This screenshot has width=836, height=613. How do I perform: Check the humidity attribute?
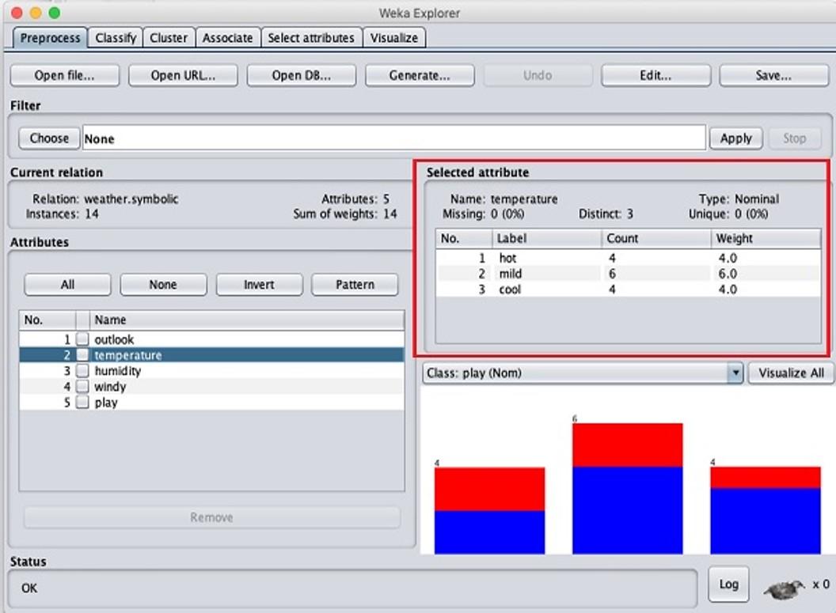[82, 370]
